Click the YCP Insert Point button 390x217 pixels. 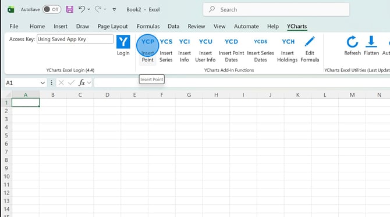tap(147, 49)
